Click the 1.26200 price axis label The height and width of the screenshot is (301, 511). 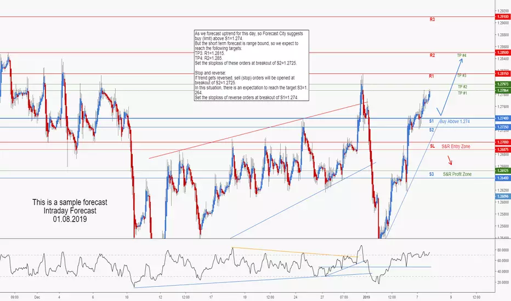click(x=503, y=190)
